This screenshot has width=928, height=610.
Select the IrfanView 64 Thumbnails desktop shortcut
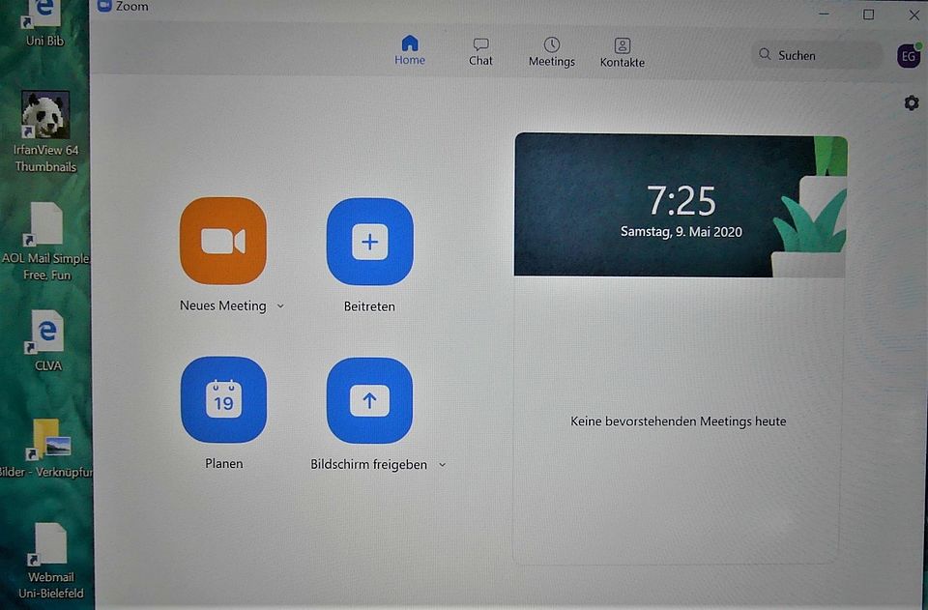tap(45, 132)
